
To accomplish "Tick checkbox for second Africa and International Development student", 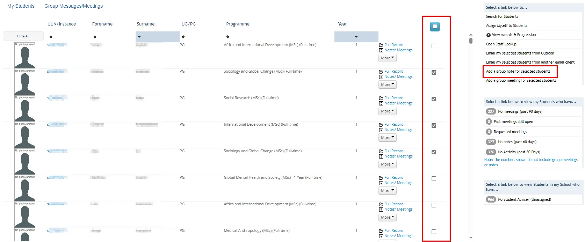I will click(x=434, y=205).
